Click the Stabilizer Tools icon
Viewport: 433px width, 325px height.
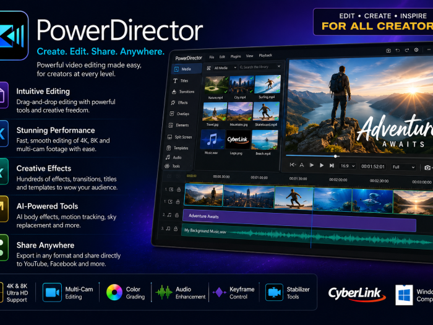[274, 292]
